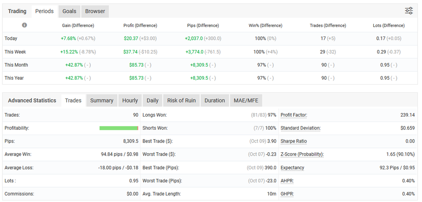Select the Periods tab
422x202 pixels.
[x=44, y=11]
